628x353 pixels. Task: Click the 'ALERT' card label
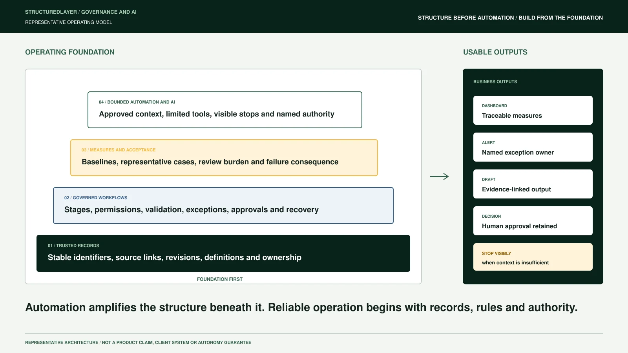click(x=489, y=143)
